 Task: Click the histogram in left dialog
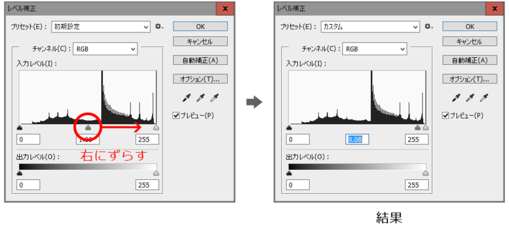point(88,97)
